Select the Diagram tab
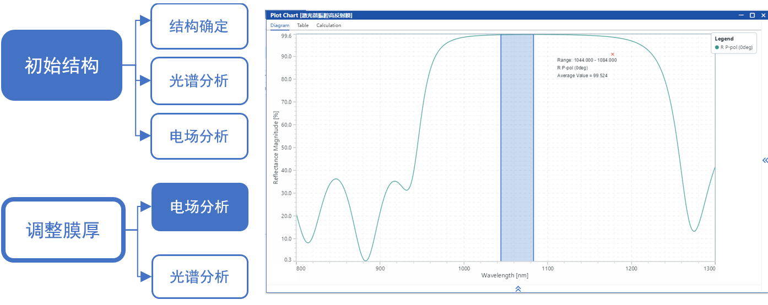Viewport: 768px width, 305px height. coord(279,25)
